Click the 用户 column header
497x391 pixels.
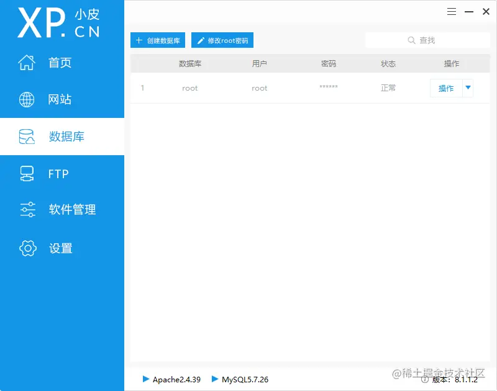click(259, 64)
